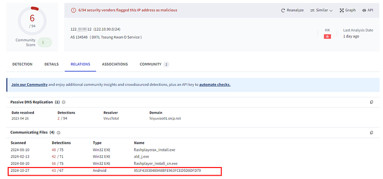This screenshot has height=179, width=383.
Task: Click the red malicious warning exclamation icon
Action: pos(73,10)
